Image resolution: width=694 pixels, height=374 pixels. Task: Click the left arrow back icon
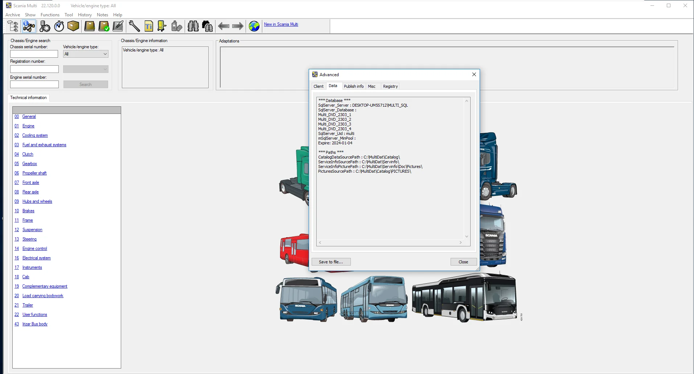click(x=223, y=26)
